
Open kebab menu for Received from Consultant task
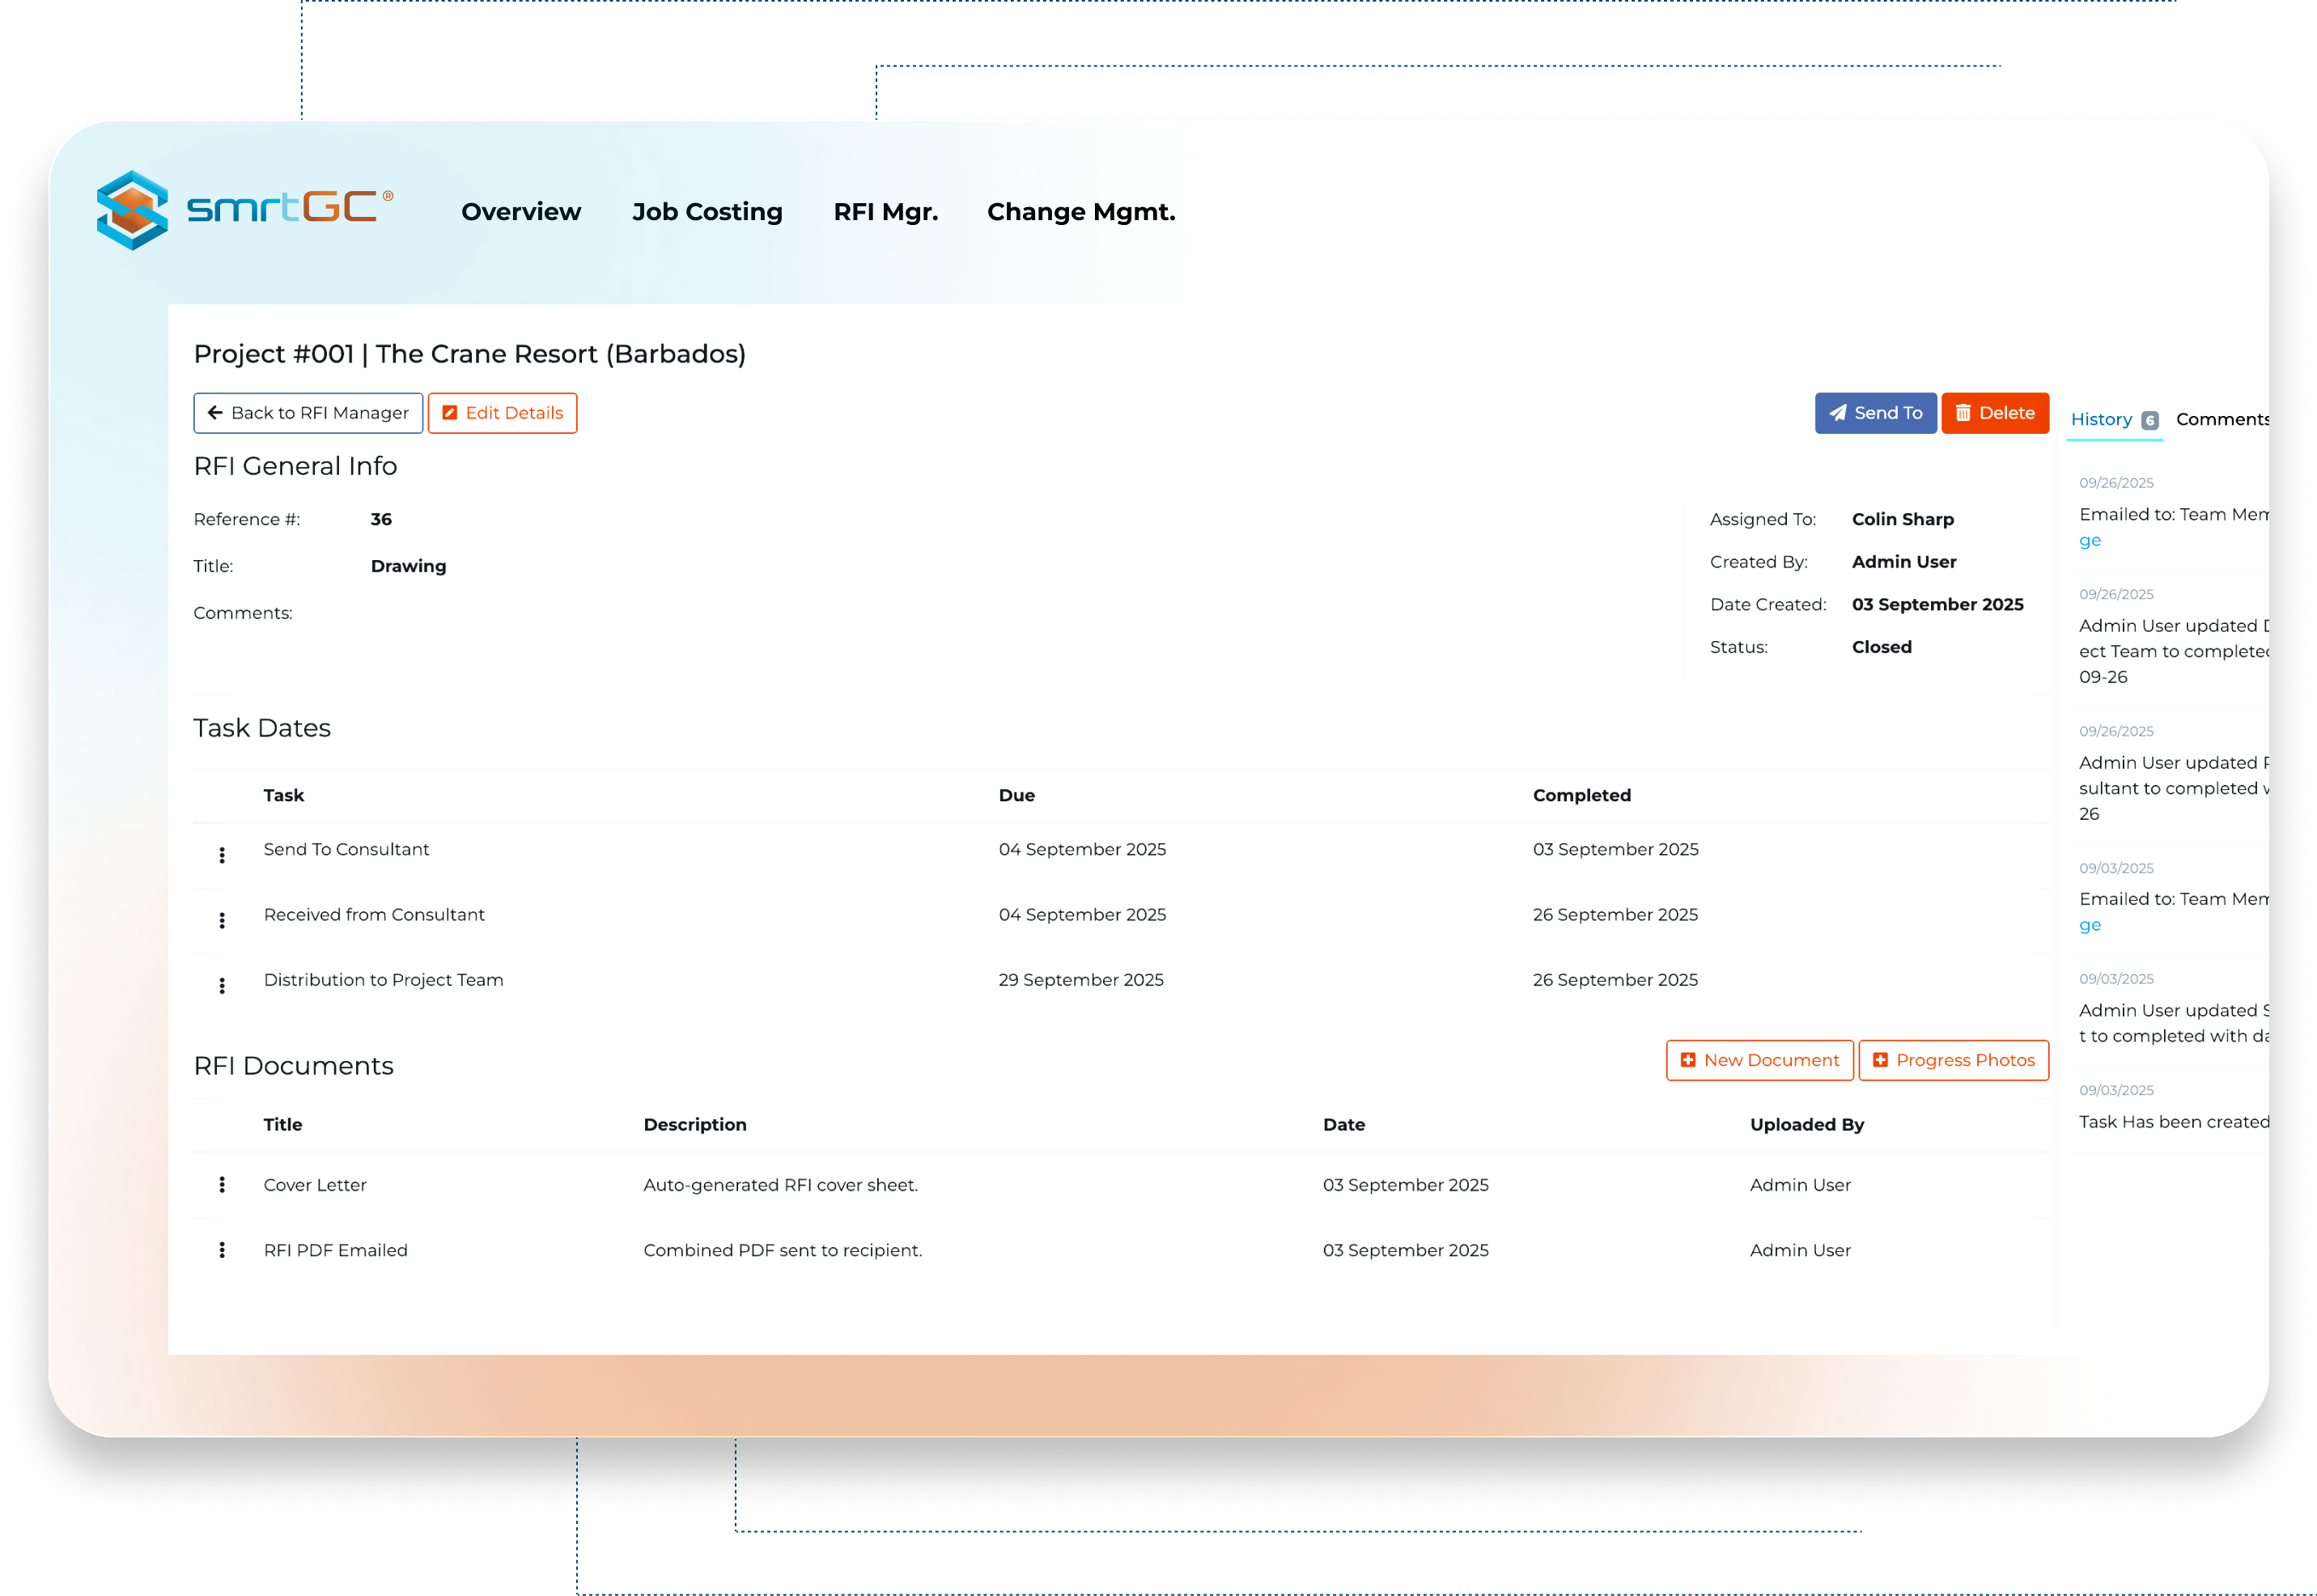pyautogui.click(x=222, y=920)
